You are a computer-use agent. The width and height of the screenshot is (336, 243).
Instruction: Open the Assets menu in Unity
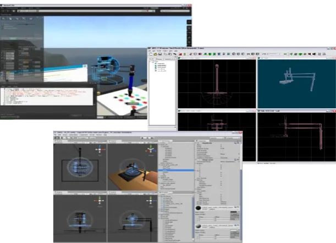click(65, 135)
